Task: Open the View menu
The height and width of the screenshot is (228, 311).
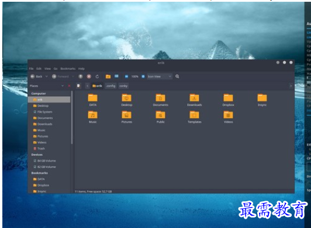Action: [47, 69]
